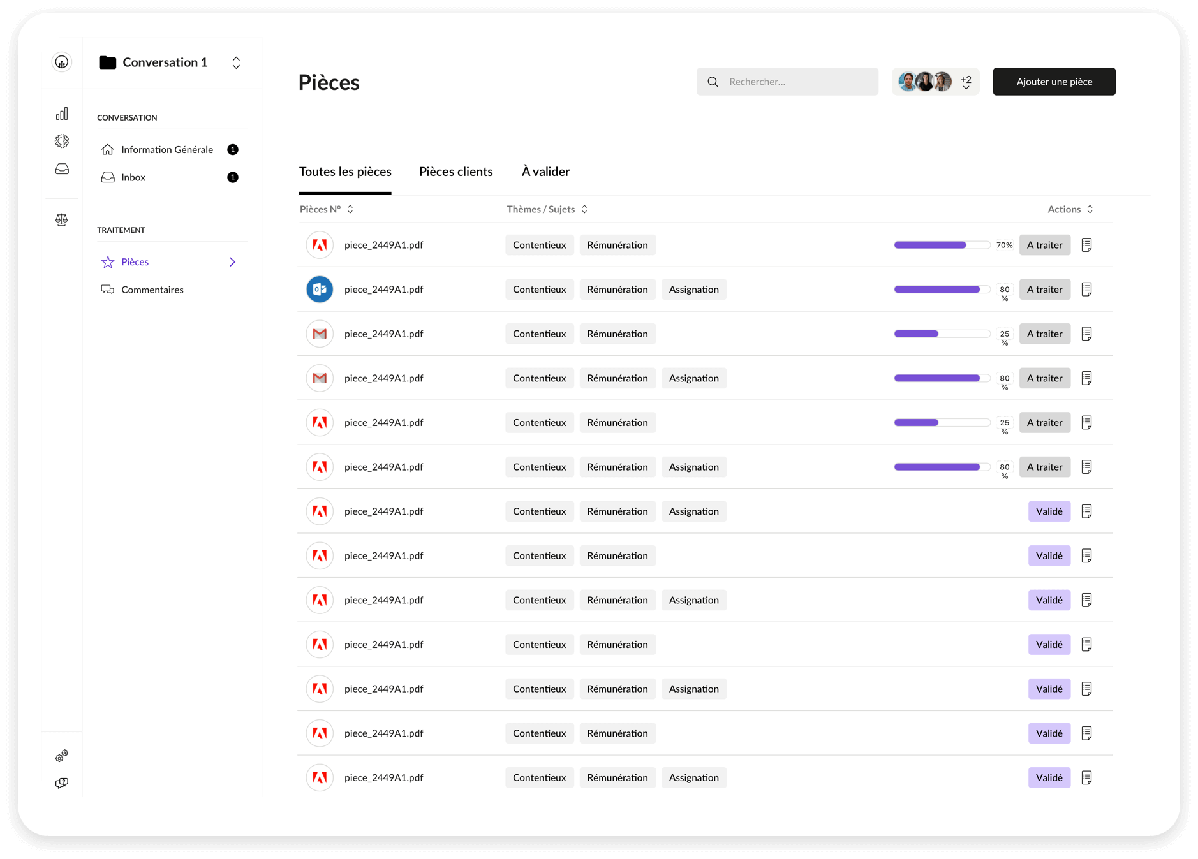Image resolution: width=1198 pixels, height=859 pixels.
Task: Click the Ajouter une pièce button
Action: coord(1054,82)
